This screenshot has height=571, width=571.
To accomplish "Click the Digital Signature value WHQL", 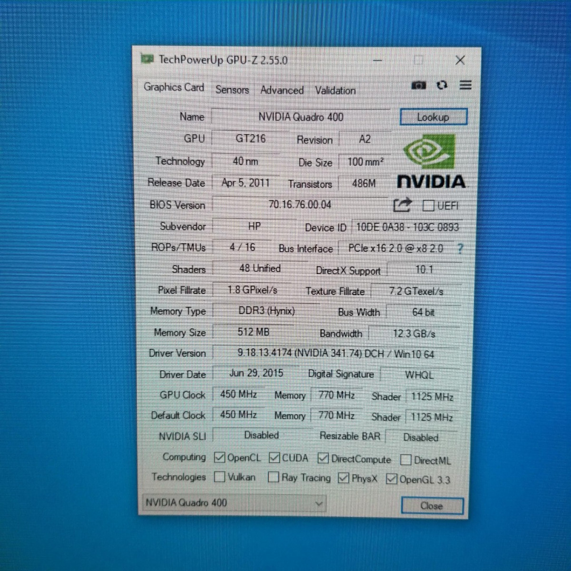I will coord(419,375).
